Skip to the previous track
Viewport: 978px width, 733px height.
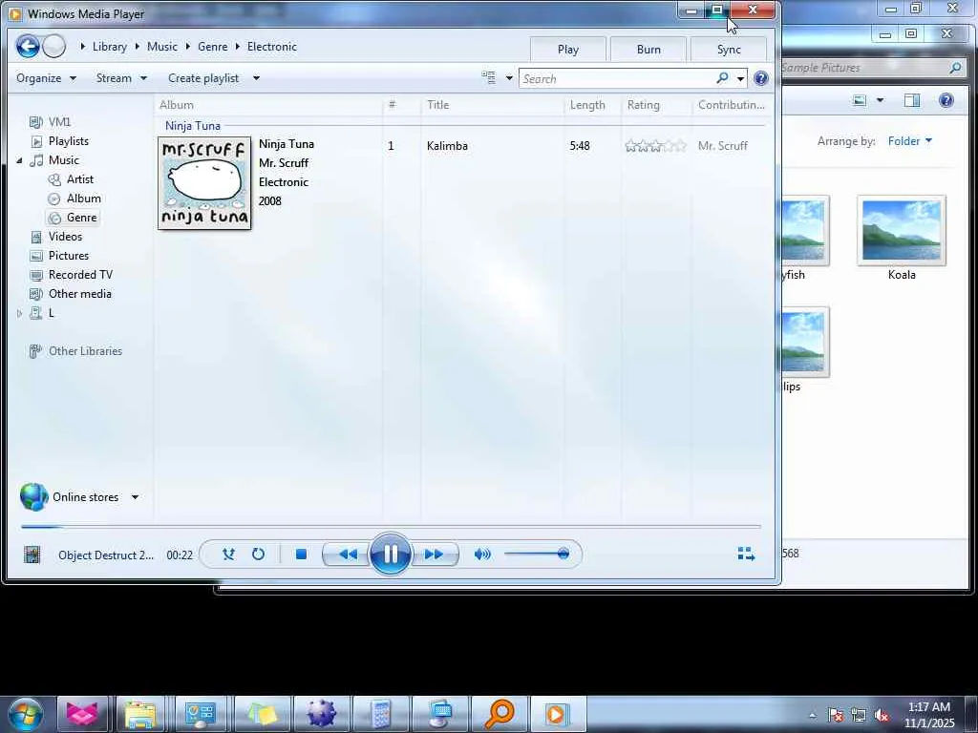[348, 555]
